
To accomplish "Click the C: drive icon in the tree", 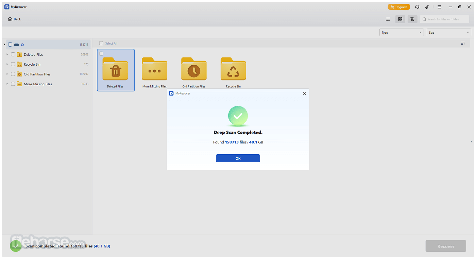I will (16, 45).
